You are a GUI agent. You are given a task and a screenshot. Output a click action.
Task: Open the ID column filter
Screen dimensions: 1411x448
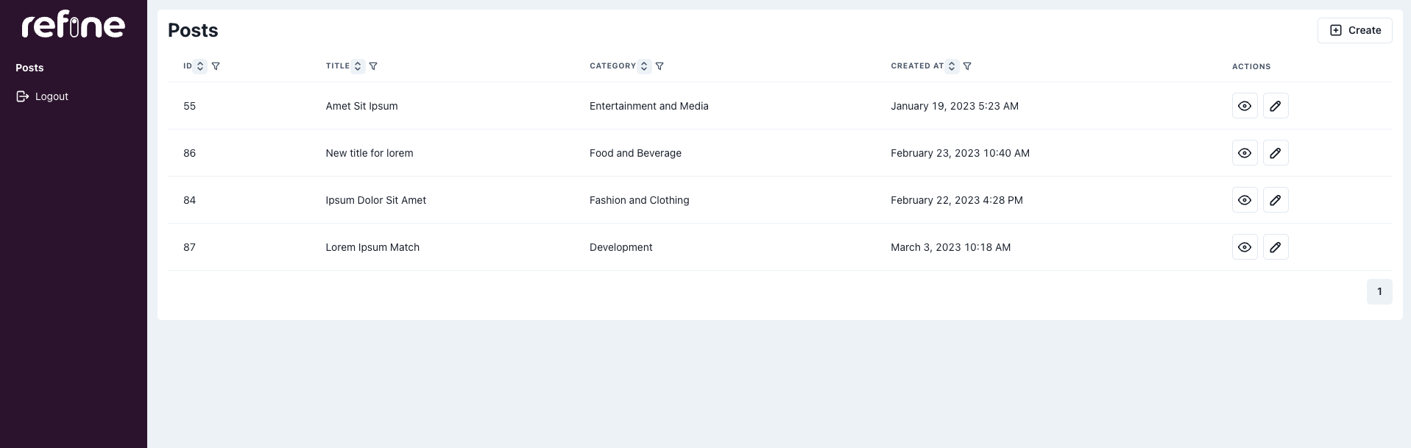point(216,66)
